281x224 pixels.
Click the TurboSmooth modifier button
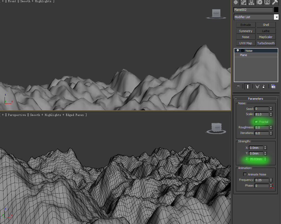[x=266, y=43]
